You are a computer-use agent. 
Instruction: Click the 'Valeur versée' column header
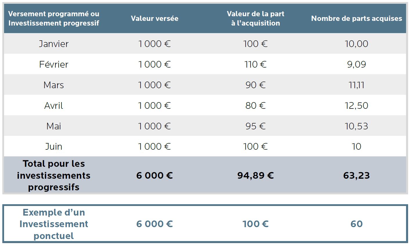154,18
